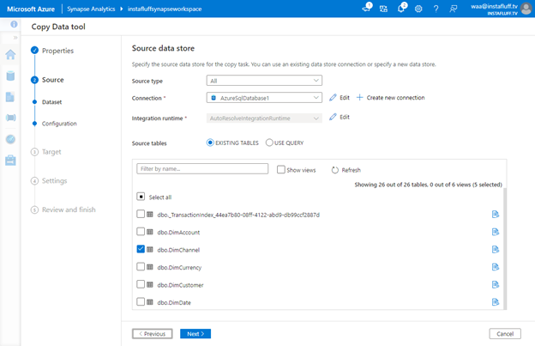
Task: Click the Previous button
Action: [152, 334]
